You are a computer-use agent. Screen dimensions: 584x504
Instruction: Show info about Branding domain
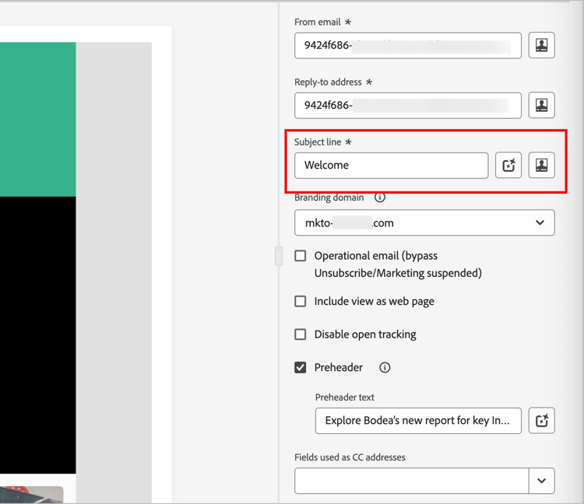(x=379, y=197)
